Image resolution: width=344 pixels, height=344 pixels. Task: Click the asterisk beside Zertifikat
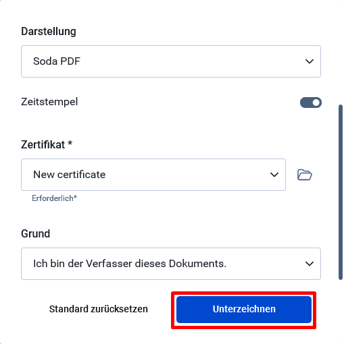[x=70, y=143]
